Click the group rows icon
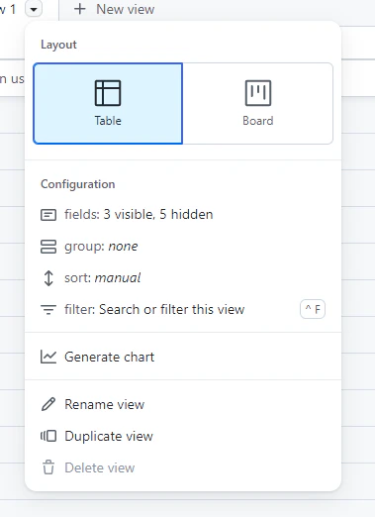 coord(48,247)
